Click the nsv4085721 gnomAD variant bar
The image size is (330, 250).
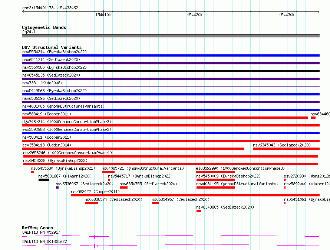108,172
